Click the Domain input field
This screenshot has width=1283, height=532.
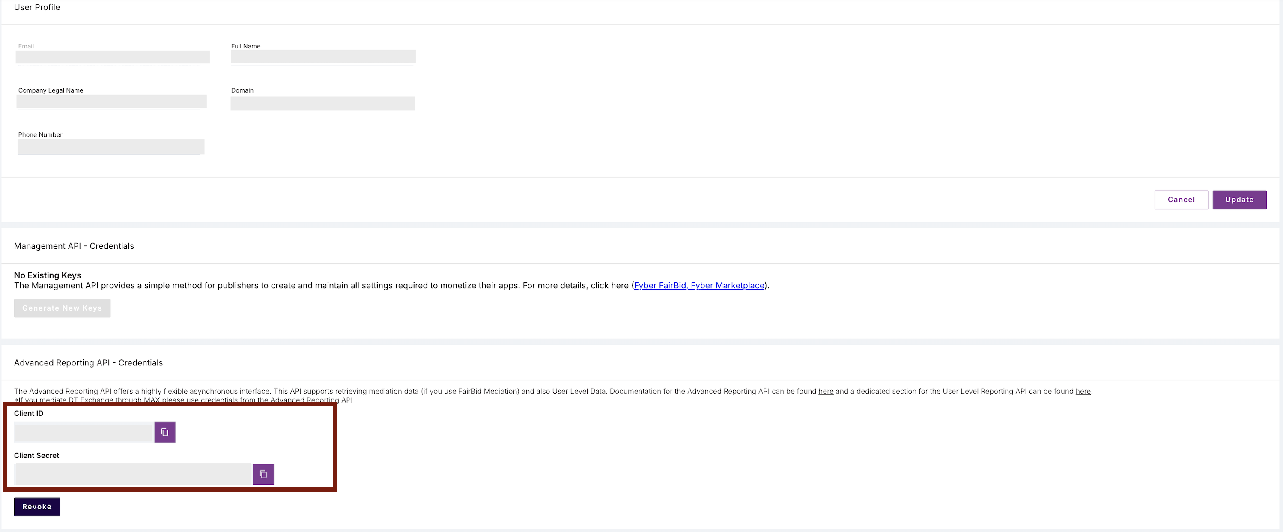pos(323,103)
